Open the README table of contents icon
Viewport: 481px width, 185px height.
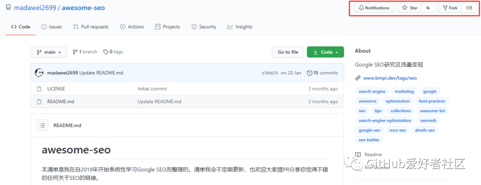point(42,125)
